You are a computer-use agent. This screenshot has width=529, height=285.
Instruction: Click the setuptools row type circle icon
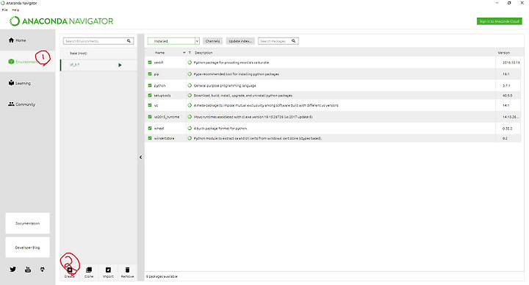(190, 95)
